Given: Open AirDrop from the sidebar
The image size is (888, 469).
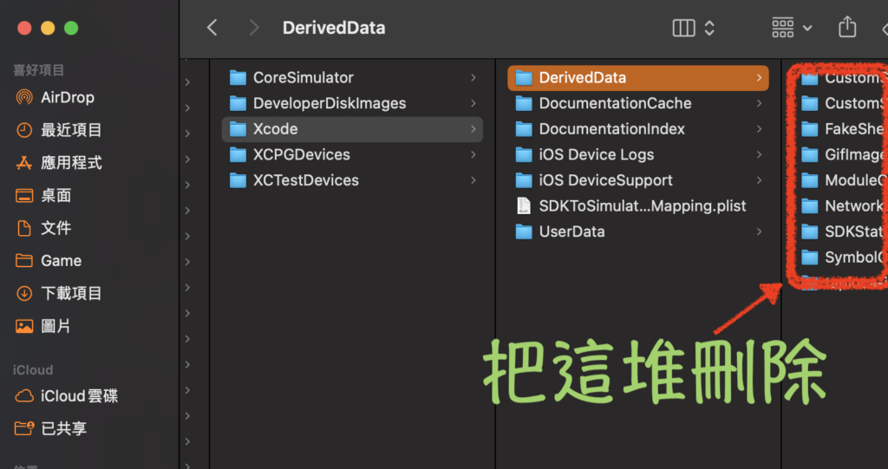Looking at the screenshot, I should point(67,97).
